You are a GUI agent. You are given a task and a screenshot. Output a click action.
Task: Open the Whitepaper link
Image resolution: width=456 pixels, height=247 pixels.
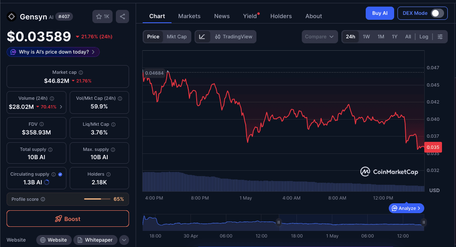point(95,240)
